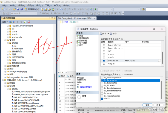
Task: Open the 文件(F) menu
Action: [4, 5]
